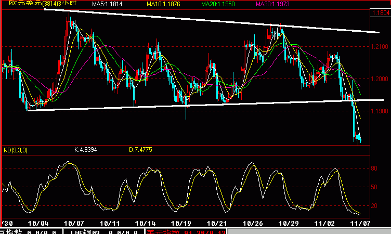Click the 11/02 date on the time axis

pos(324,223)
